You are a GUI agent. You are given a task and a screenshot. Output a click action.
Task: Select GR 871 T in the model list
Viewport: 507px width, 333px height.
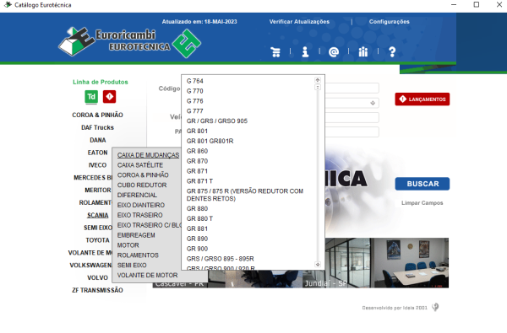(199, 180)
